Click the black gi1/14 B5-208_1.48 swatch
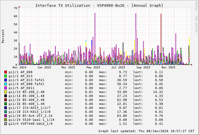Image resolution: width=199 pixels, height=135 pixels. click(5, 96)
